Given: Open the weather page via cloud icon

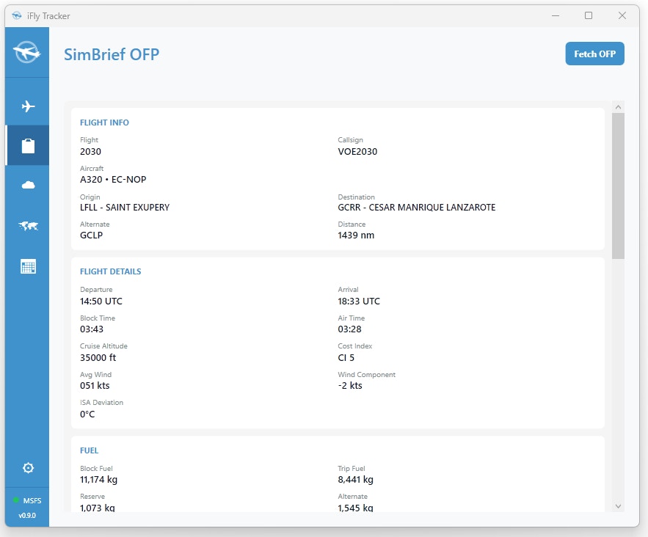Looking at the screenshot, I should coord(28,186).
